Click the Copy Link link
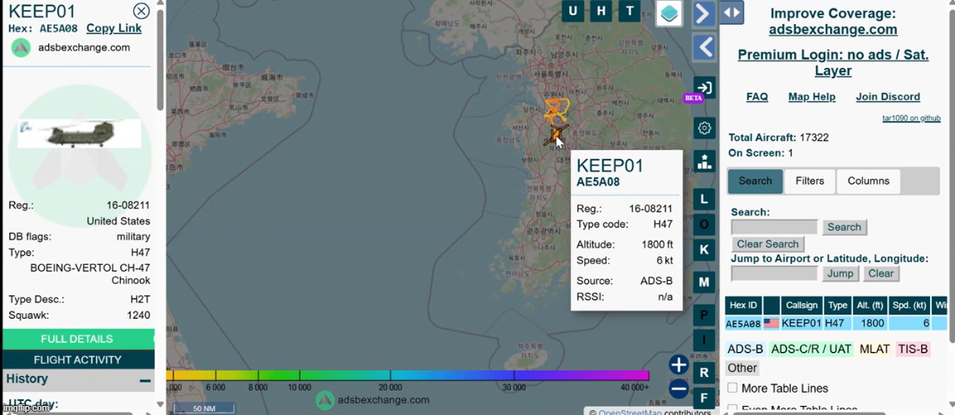 (x=114, y=28)
